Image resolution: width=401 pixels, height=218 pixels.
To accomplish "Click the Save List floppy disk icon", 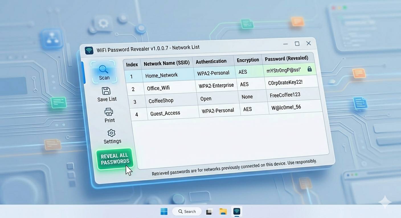I will click(106, 91).
